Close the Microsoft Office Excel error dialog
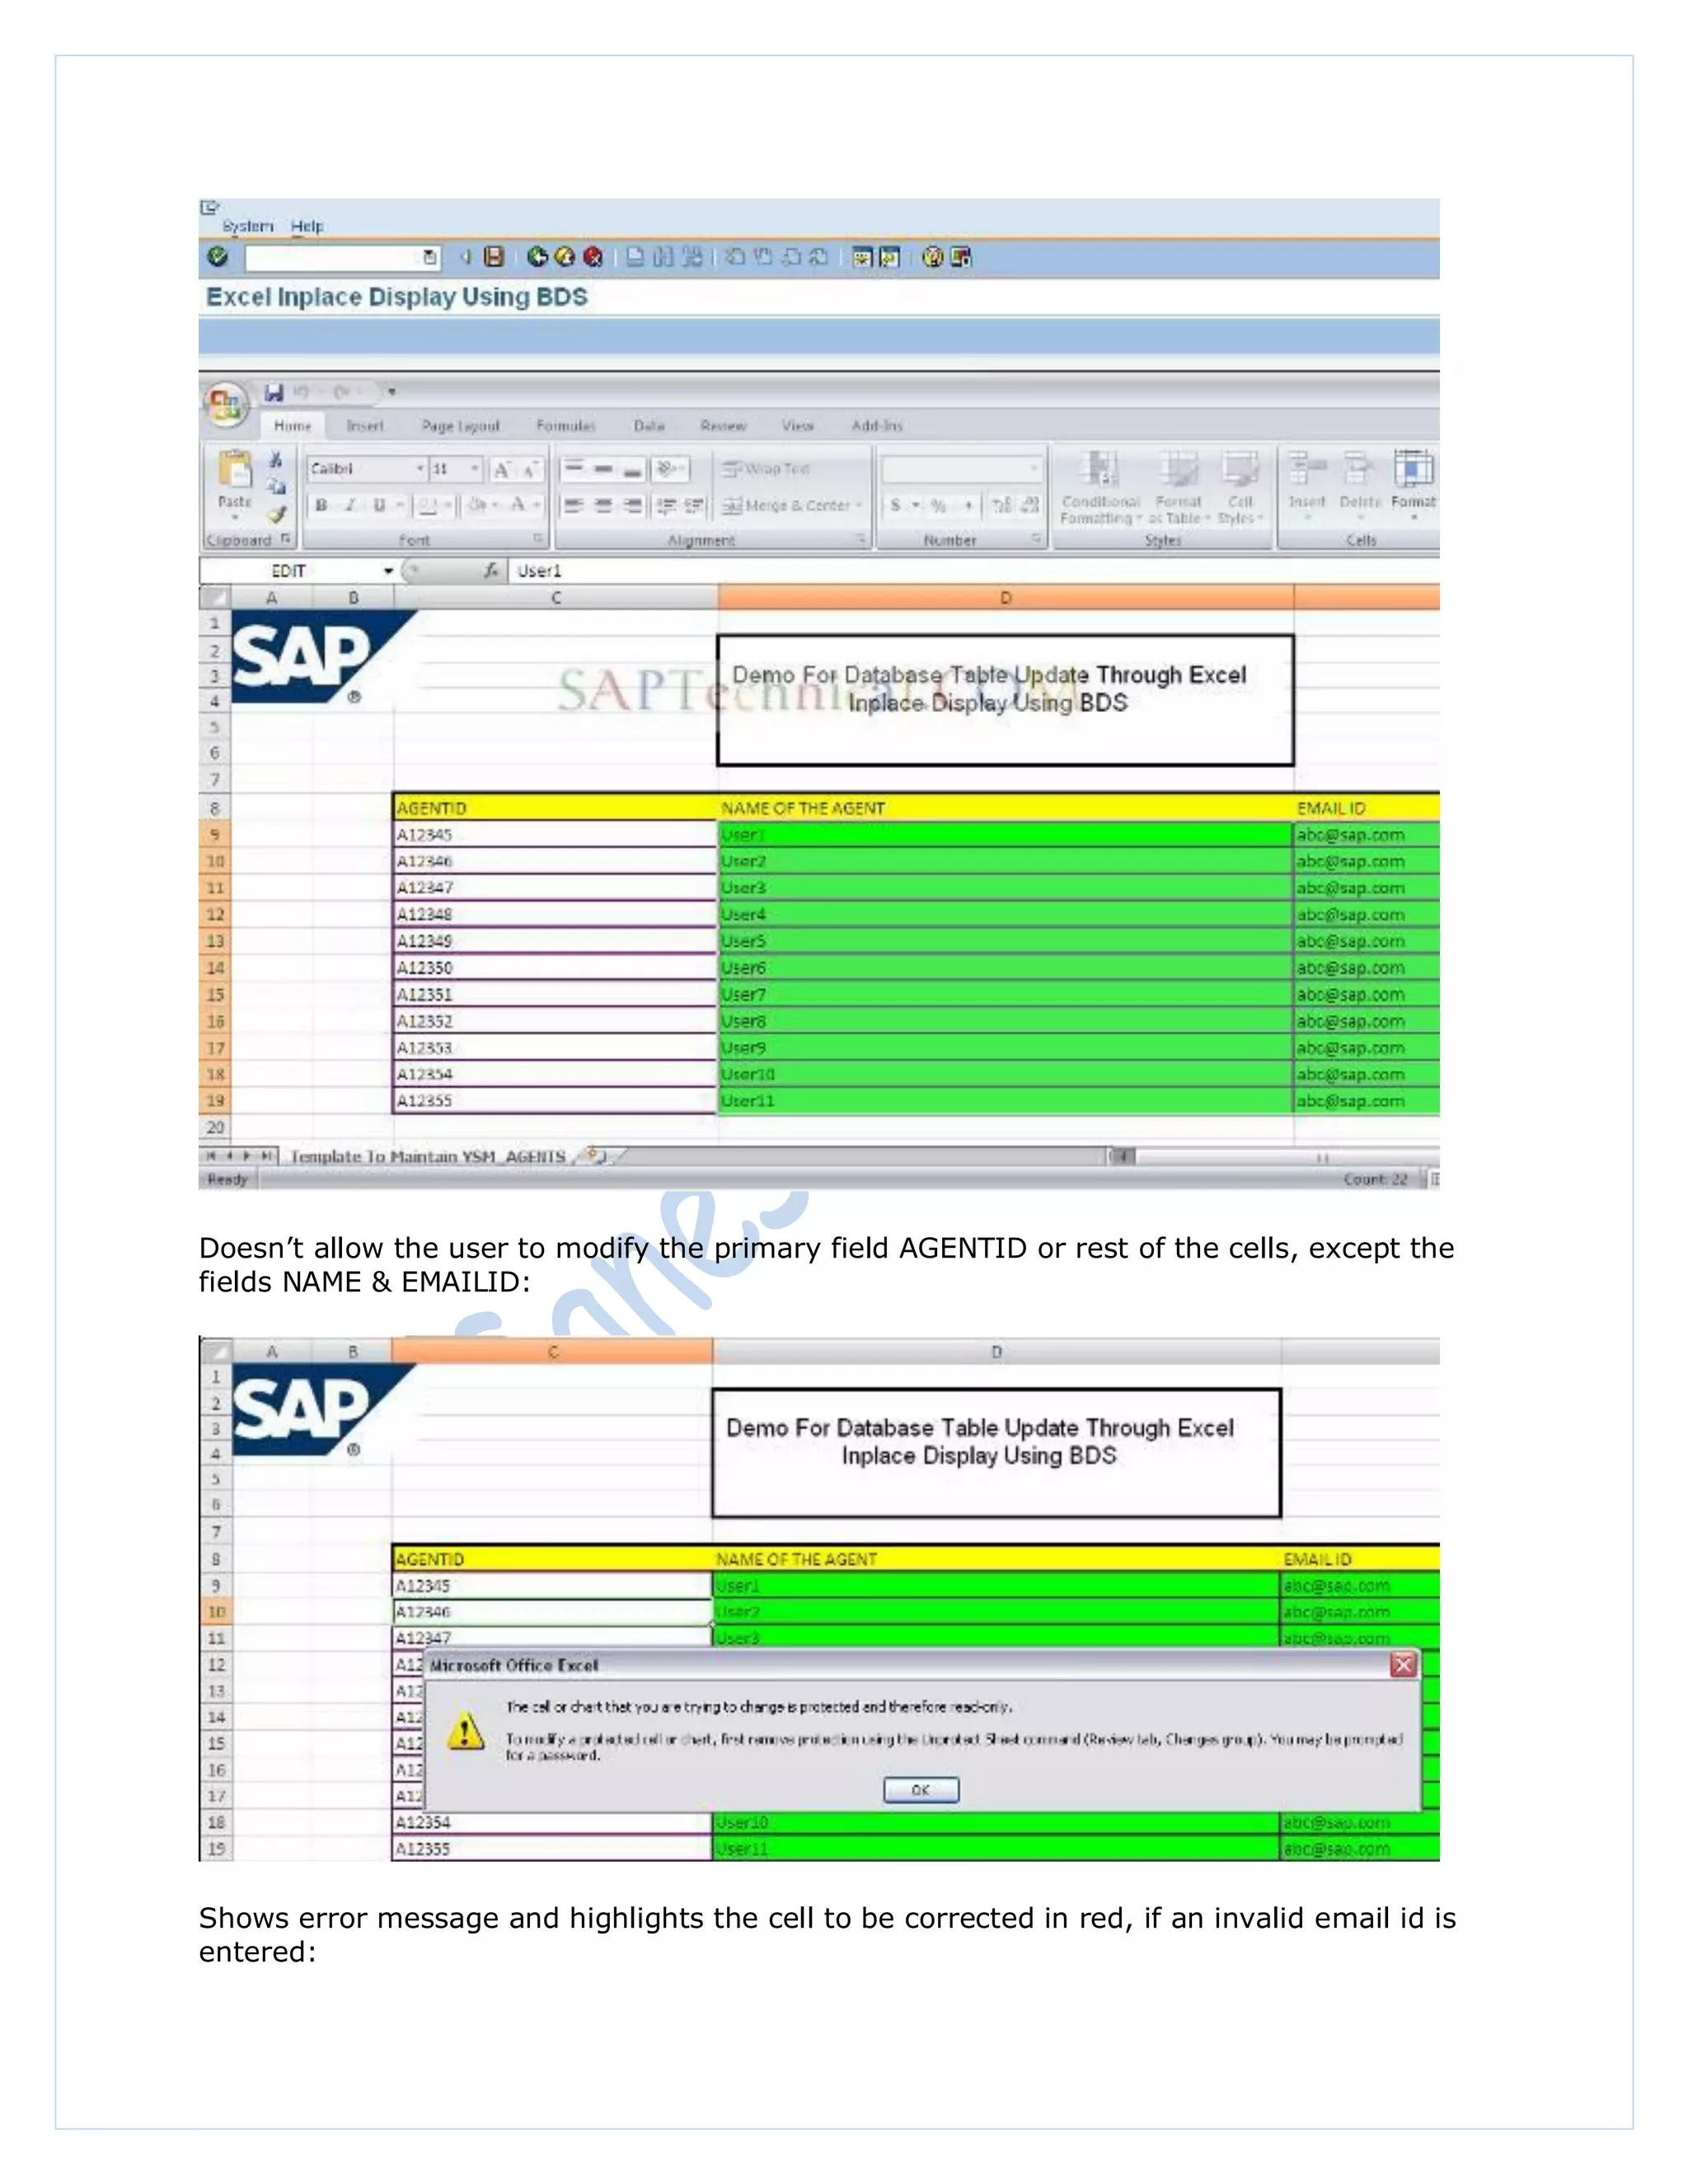The height and width of the screenshot is (2184, 1688). 1403,1665
